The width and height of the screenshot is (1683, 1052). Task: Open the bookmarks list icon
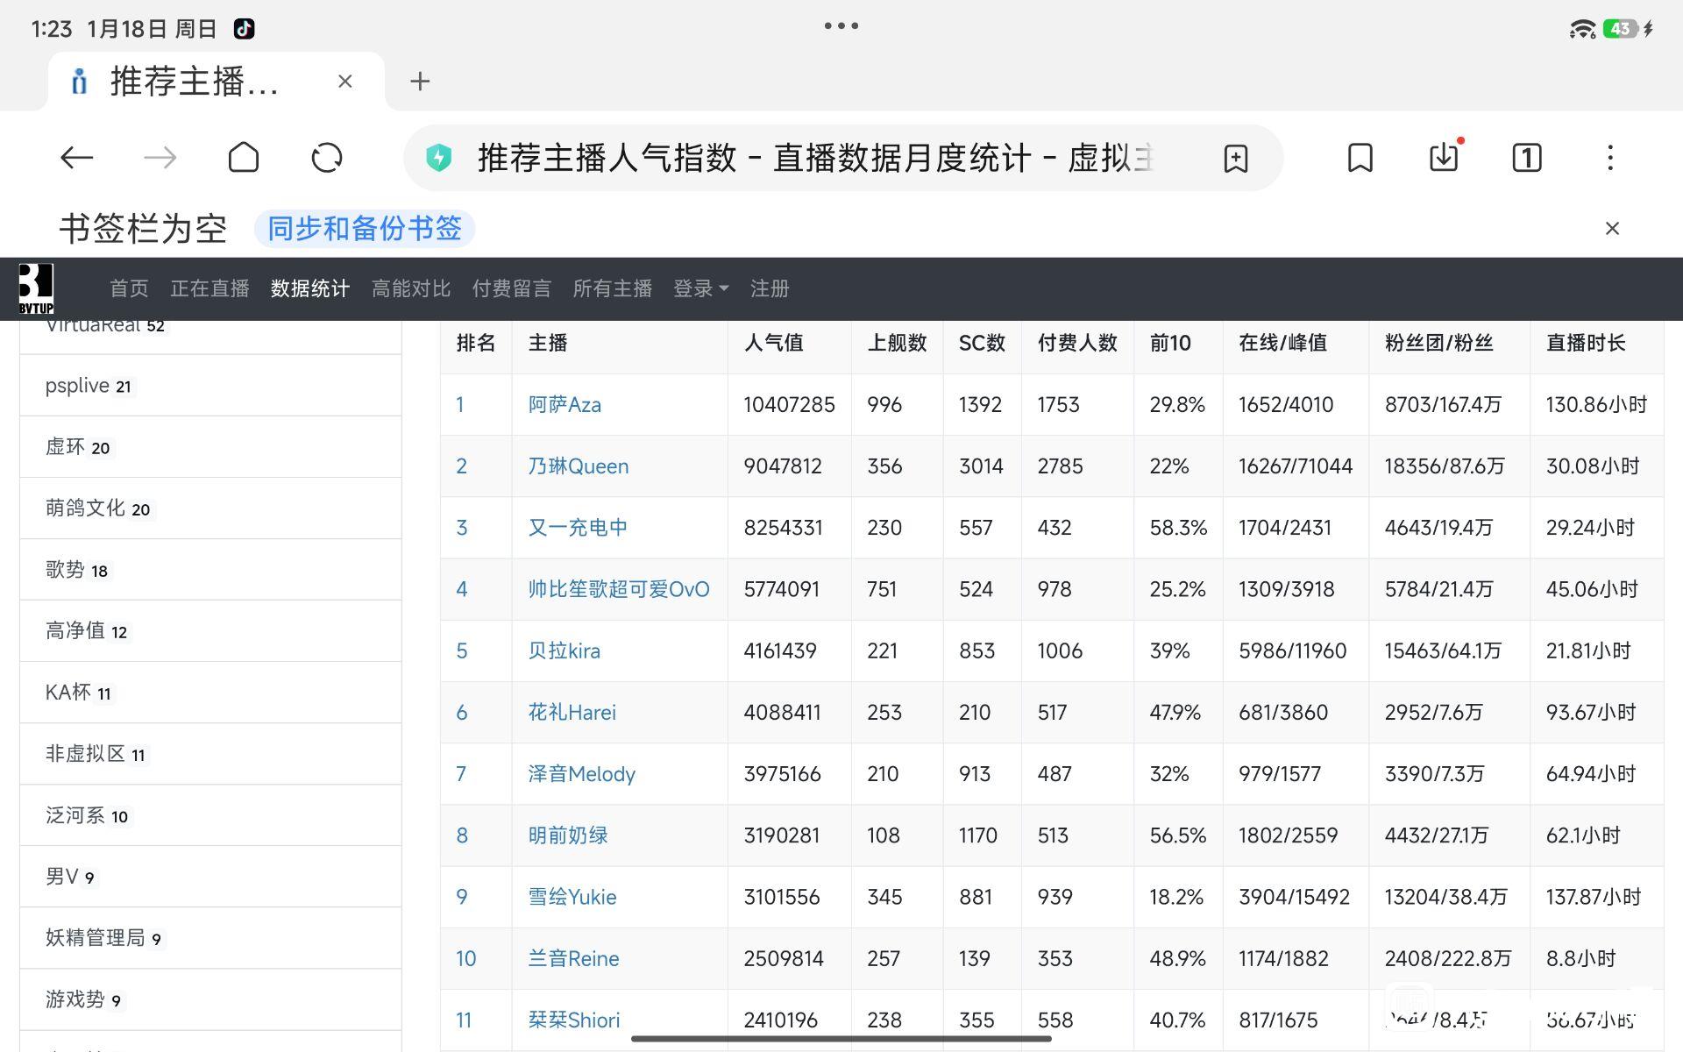(1360, 158)
